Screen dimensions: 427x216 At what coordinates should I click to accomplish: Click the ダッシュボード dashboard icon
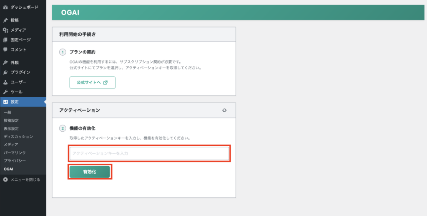5,7
